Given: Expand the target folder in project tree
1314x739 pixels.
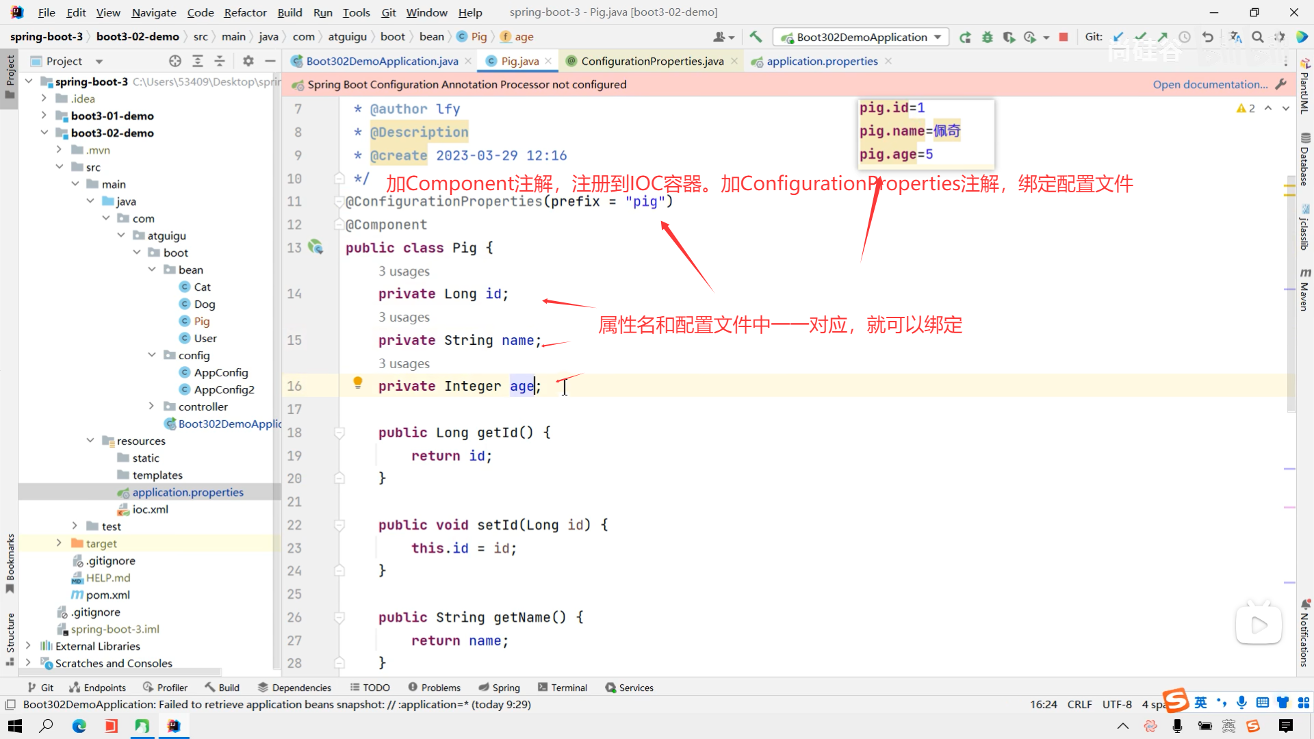Looking at the screenshot, I should (x=59, y=543).
